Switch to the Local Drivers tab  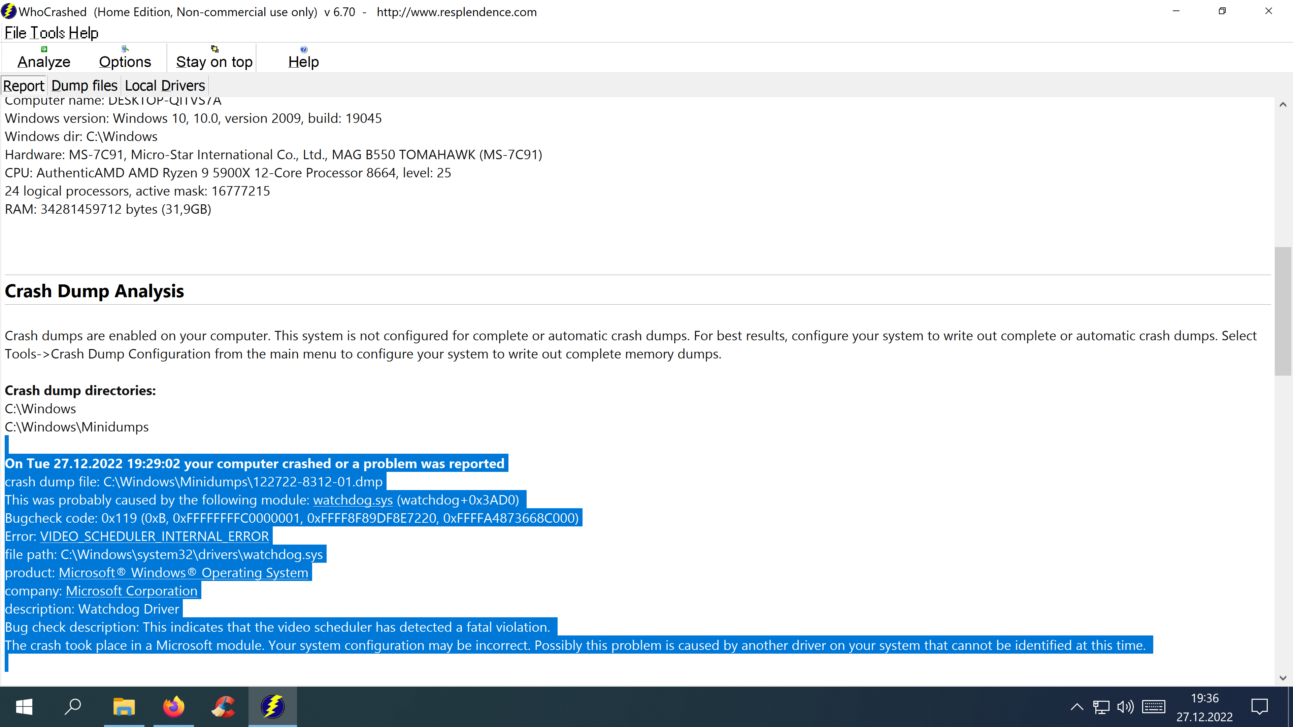pos(165,85)
